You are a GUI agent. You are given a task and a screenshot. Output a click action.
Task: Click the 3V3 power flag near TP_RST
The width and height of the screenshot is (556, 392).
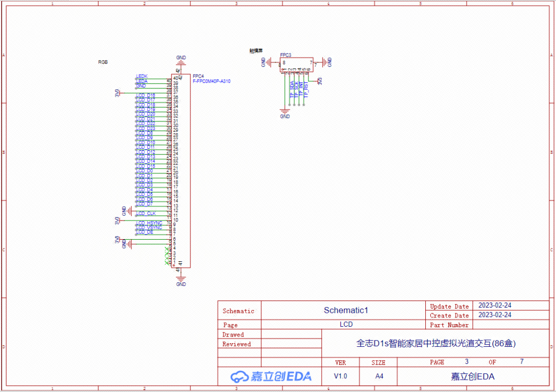tap(319, 82)
